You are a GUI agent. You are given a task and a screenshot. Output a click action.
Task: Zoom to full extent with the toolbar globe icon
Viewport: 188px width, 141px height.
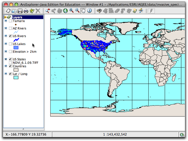point(66,11)
